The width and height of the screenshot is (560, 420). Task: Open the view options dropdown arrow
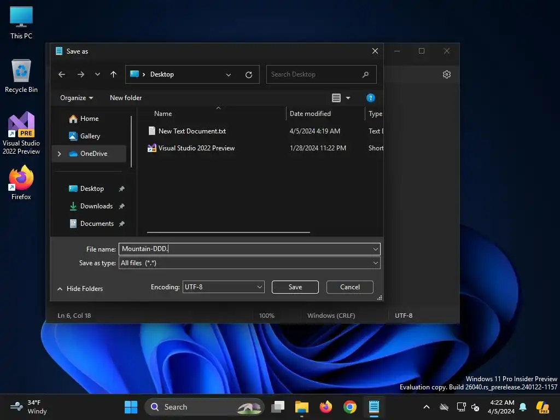[x=348, y=98]
